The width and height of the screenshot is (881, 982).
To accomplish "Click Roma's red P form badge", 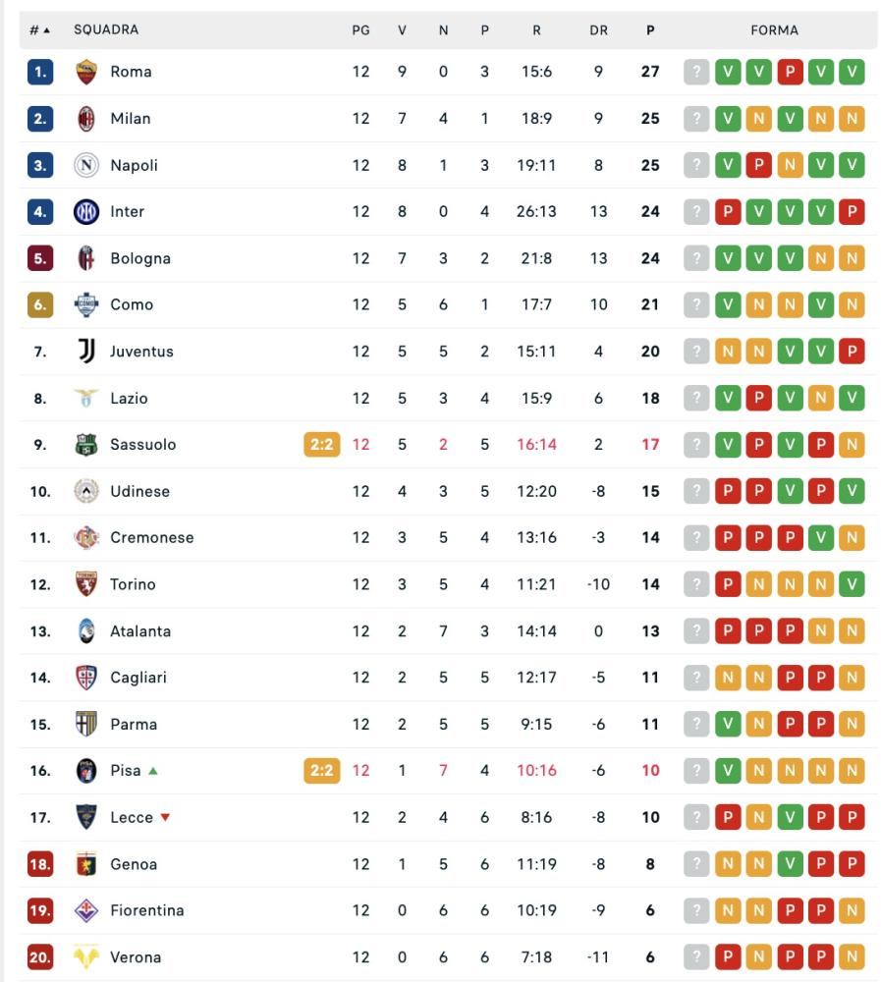I will pos(790,72).
